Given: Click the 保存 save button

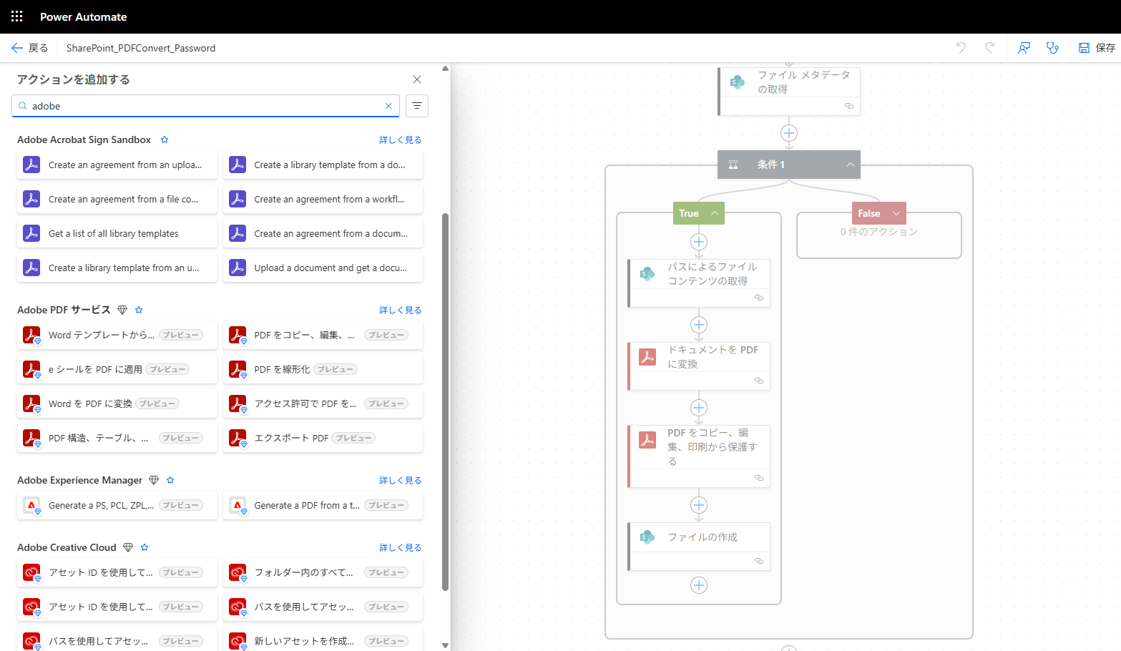Looking at the screenshot, I should (1097, 48).
